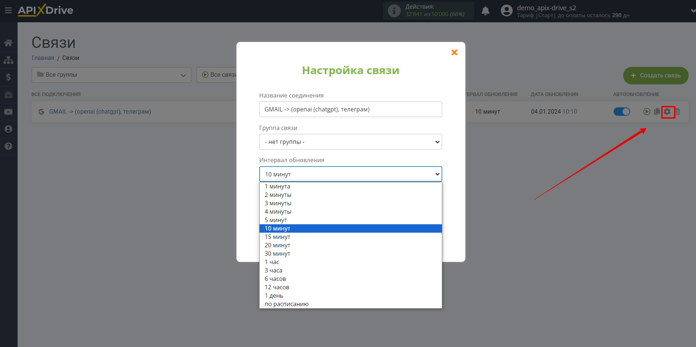This screenshot has width=696, height=347.
Task: Select 20 минут interval option
Action: [350, 245]
